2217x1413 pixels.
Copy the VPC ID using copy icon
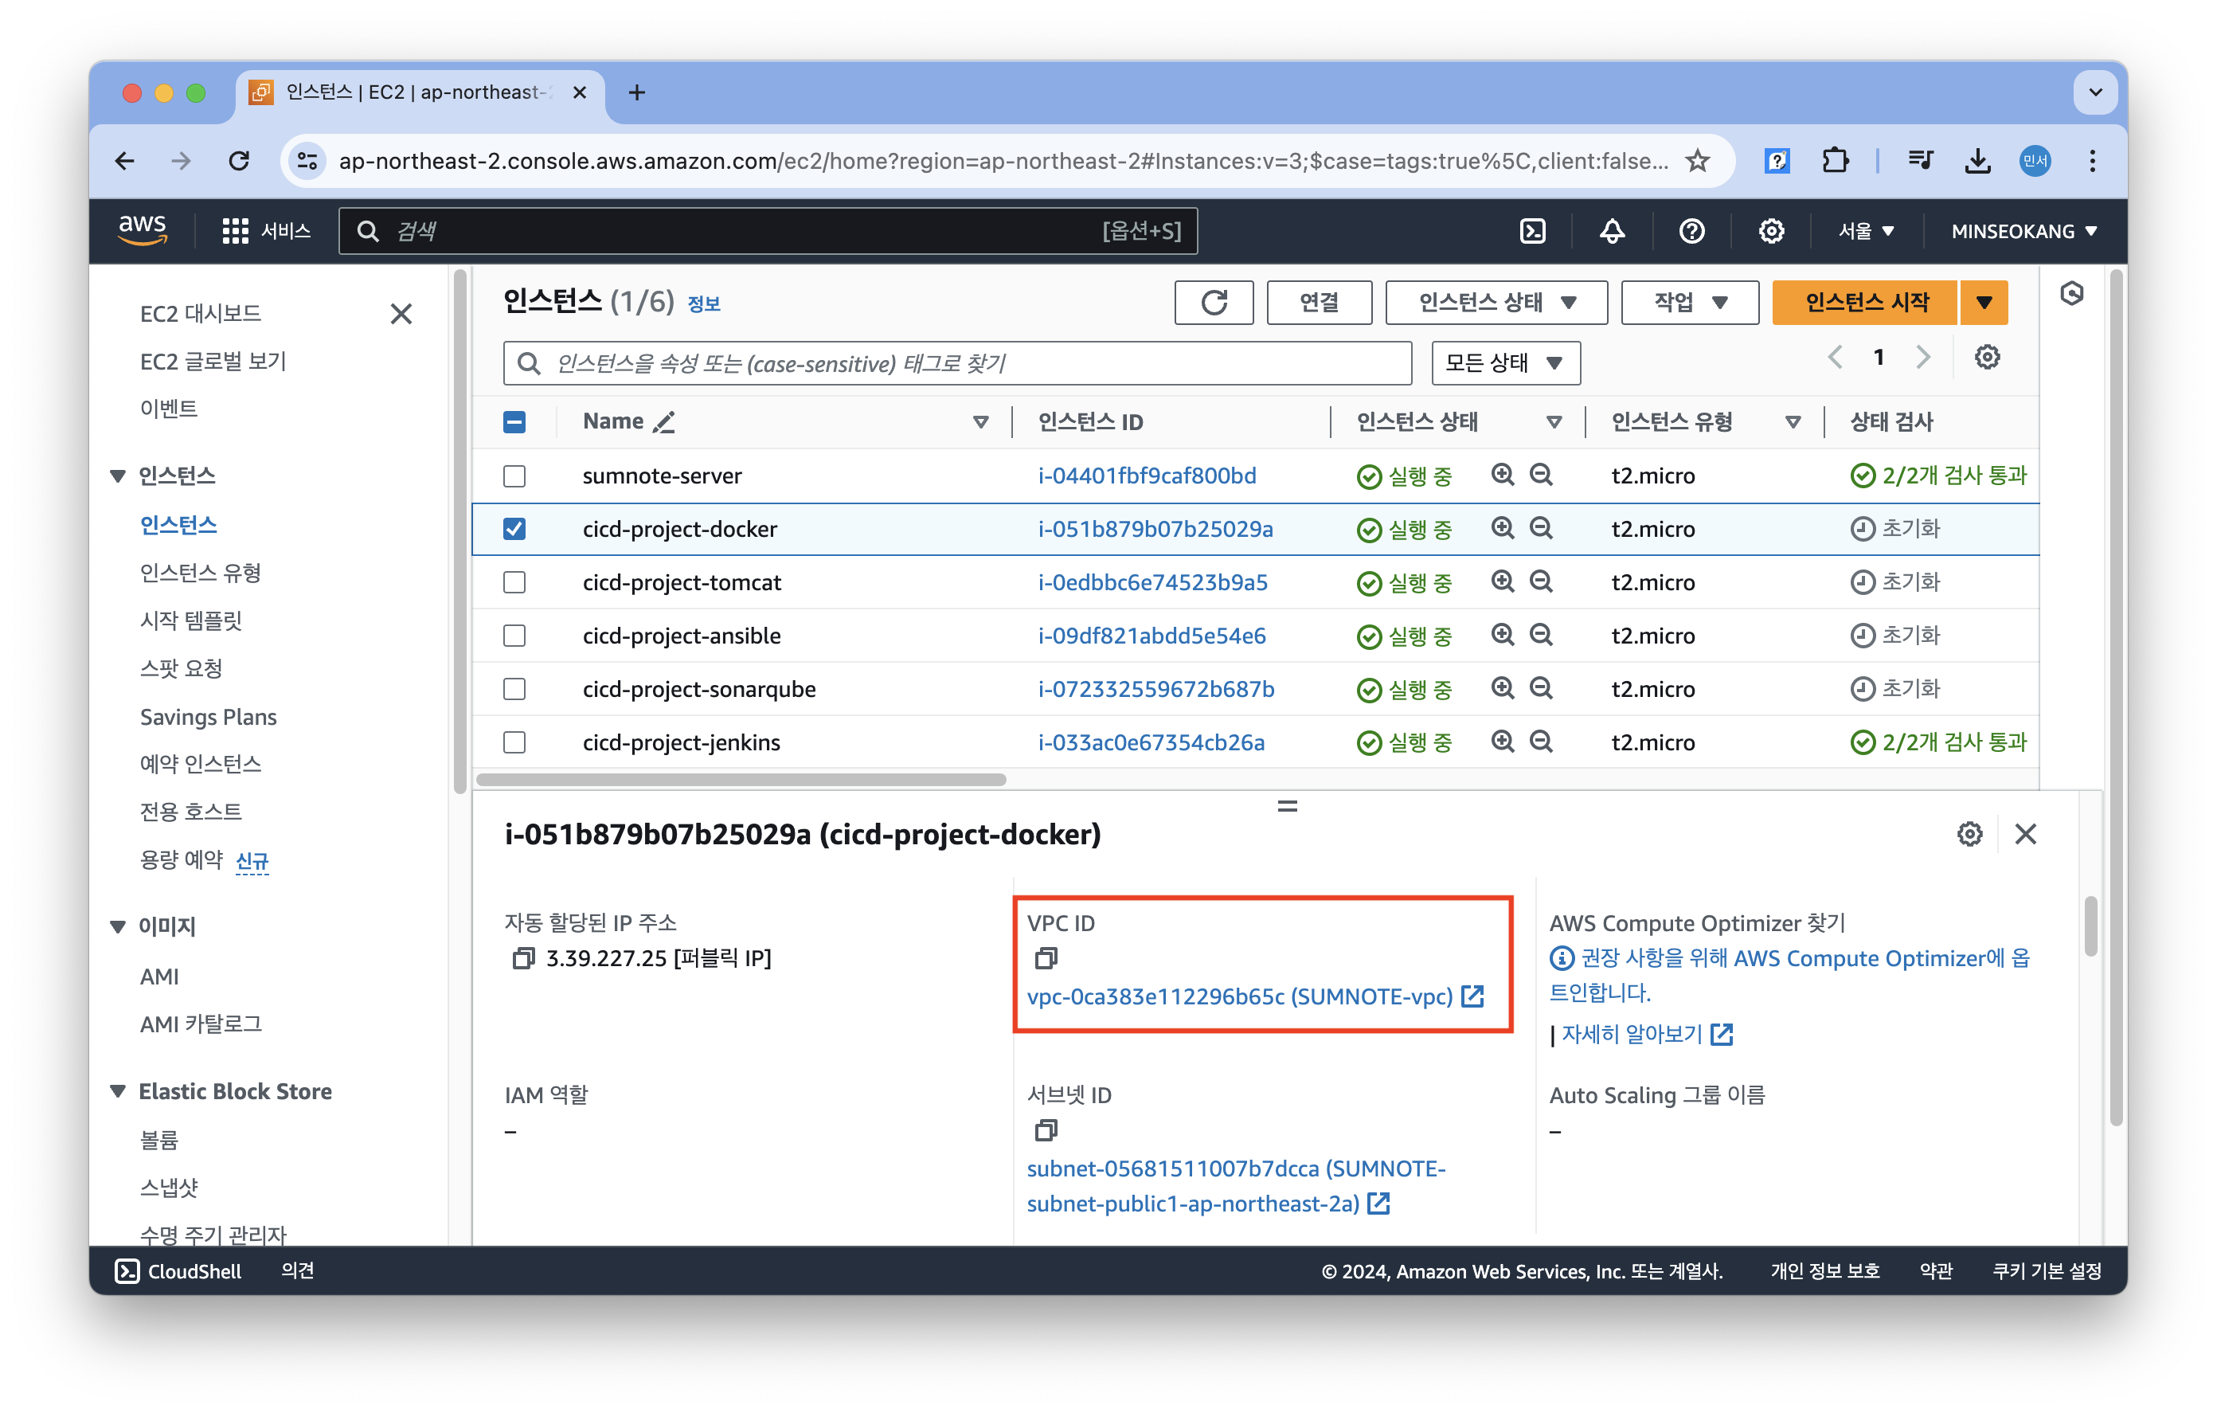[x=1046, y=958]
